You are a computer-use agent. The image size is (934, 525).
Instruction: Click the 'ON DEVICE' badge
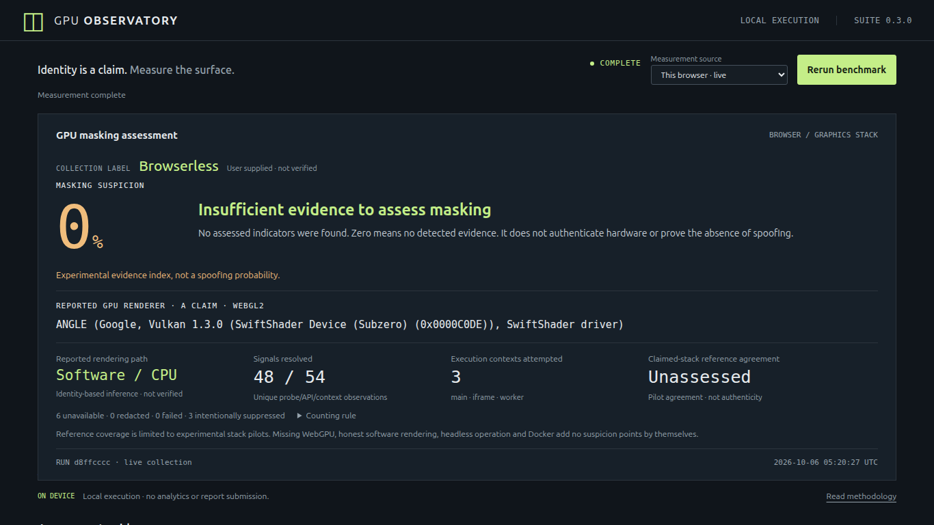coord(56,496)
